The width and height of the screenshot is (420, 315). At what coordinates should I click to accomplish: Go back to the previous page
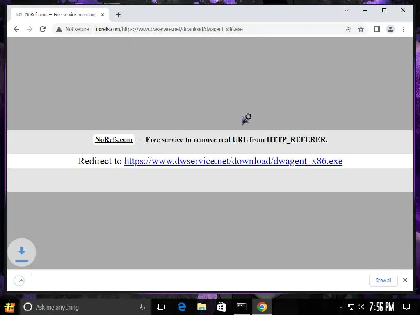(x=16, y=29)
